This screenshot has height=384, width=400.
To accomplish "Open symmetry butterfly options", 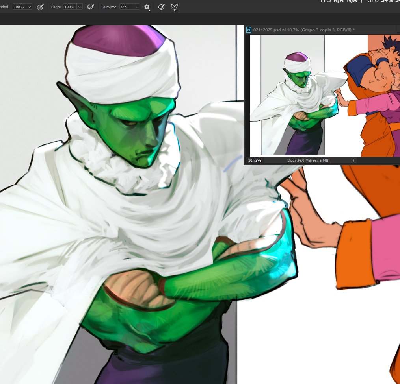I will 174,7.
